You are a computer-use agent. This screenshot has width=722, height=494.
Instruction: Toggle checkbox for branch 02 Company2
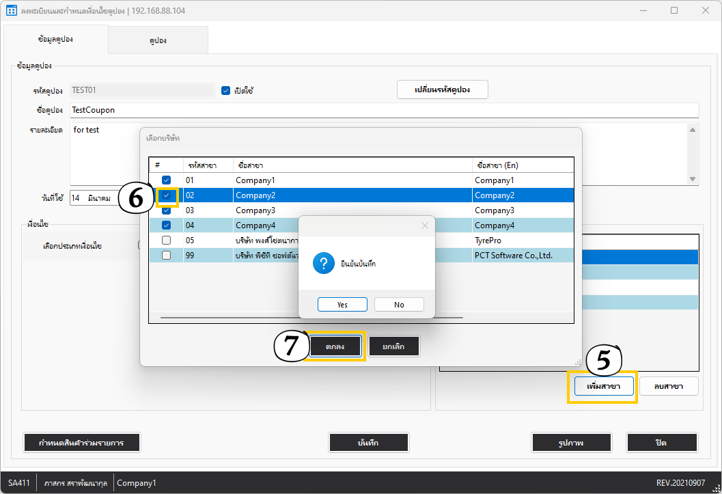(x=166, y=195)
